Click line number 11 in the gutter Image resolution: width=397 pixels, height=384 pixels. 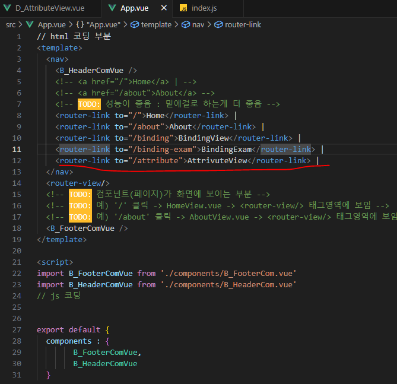click(x=17, y=150)
